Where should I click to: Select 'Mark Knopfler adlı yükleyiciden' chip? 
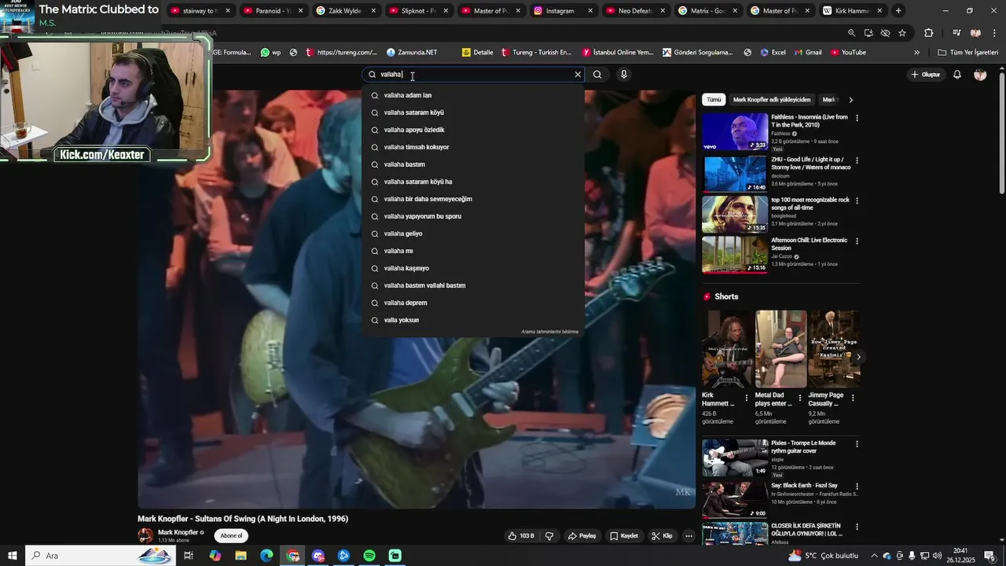tap(771, 100)
